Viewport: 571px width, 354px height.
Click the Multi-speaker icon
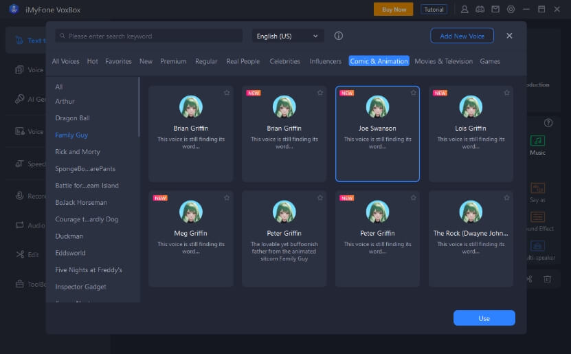[x=537, y=246]
